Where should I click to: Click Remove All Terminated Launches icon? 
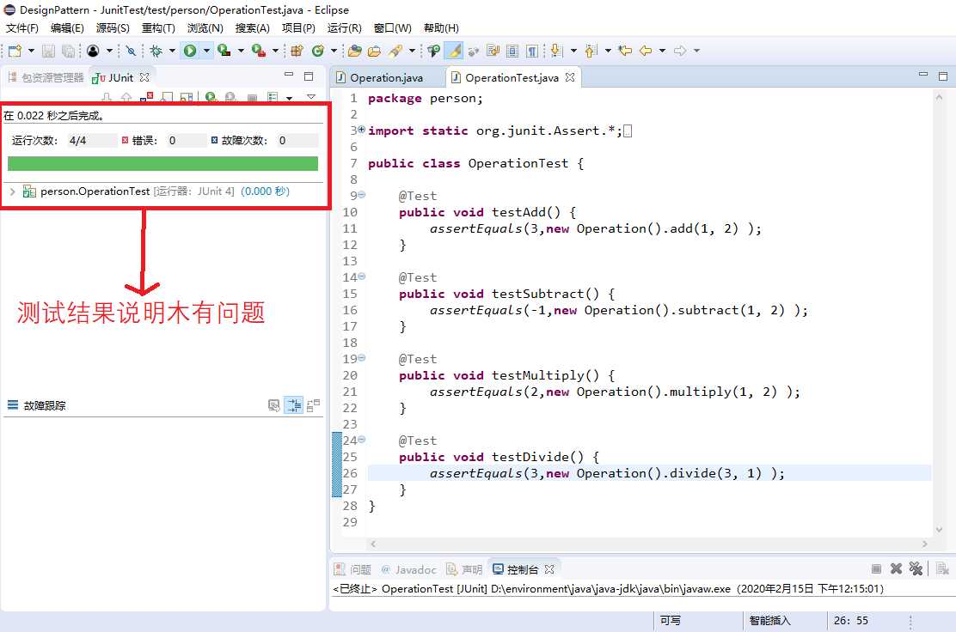tap(916, 568)
